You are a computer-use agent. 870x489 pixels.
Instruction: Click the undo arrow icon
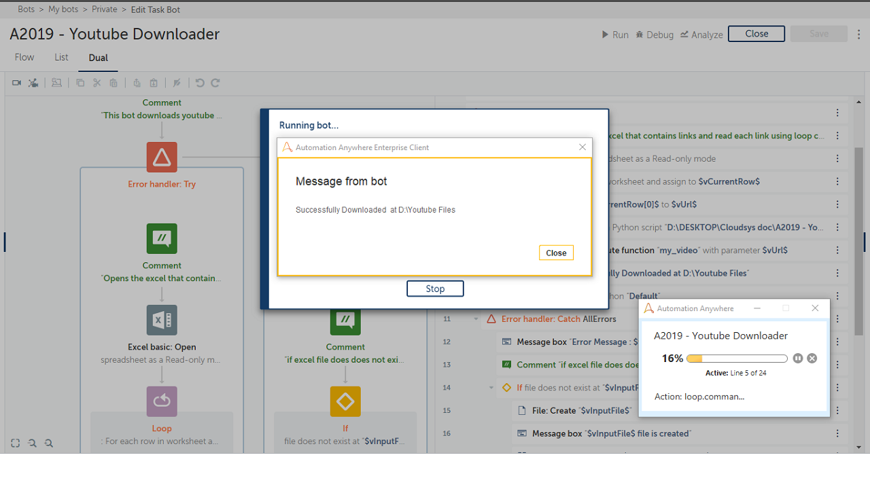click(200, 83)
